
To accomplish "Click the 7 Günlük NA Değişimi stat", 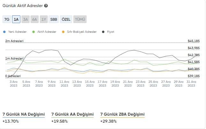I will click(x=23, y=114).
